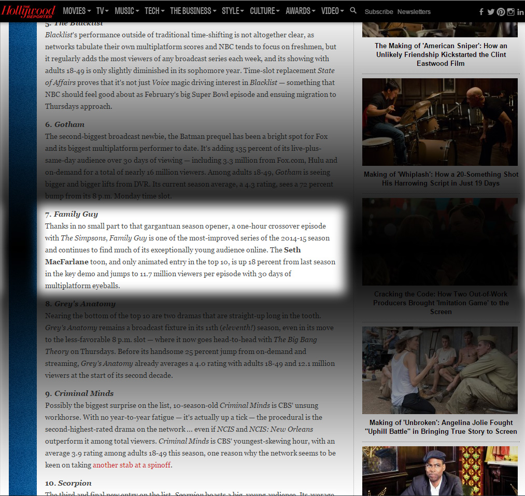
Task: Click the Whiplash drummer thumbnail
Action: pyautogui.click(x=440, y=122)
